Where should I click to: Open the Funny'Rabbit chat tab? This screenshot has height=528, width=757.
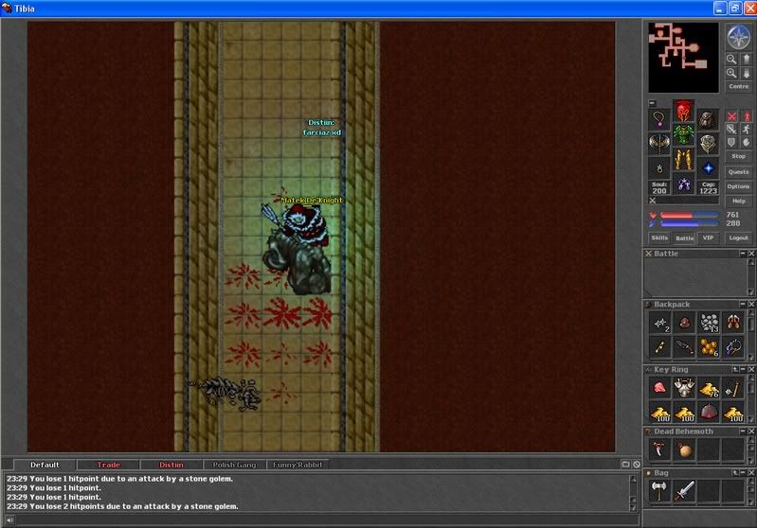297,465
